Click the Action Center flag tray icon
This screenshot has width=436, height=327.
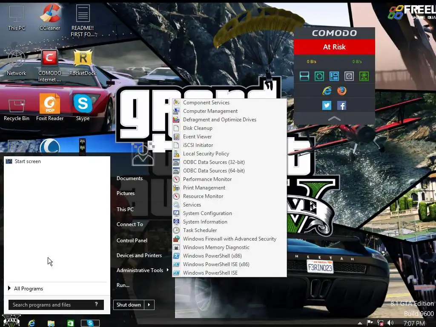370,323
